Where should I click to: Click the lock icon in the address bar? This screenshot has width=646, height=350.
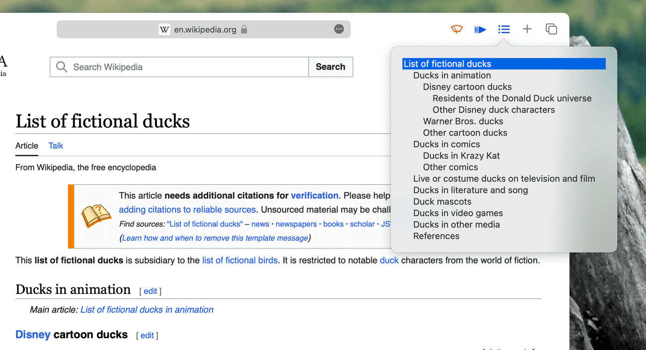point(243,29)
